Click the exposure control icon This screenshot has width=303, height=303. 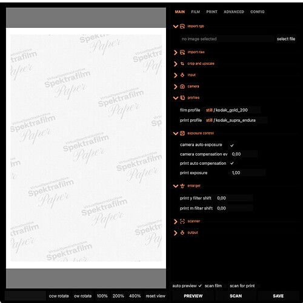point(182,133)
